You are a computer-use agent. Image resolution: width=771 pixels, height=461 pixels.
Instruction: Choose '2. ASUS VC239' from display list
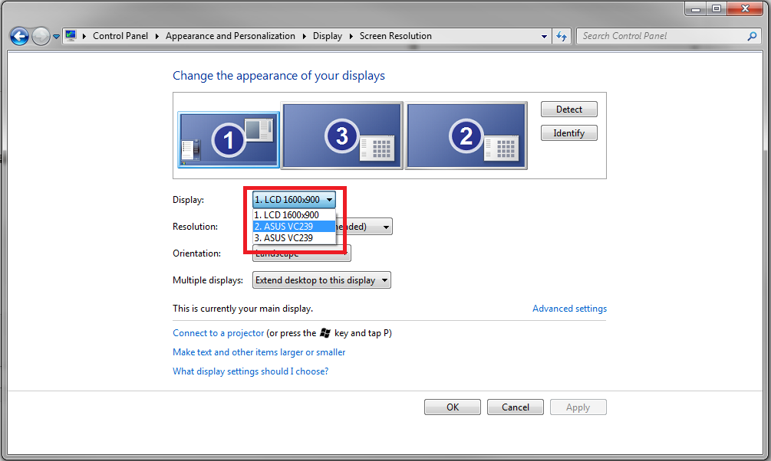pos(294,226)
